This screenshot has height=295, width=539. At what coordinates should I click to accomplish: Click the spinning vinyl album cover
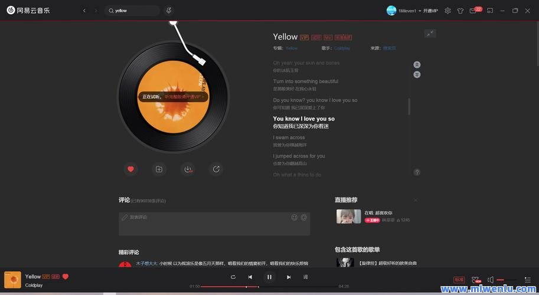pyautogui.click(x=173, y=97)
